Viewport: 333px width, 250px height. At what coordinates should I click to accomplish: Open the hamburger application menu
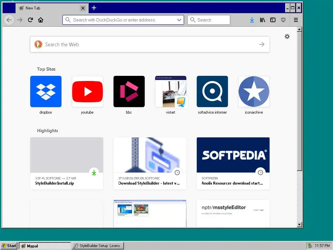pyautogui.click(x=296, y=20)
